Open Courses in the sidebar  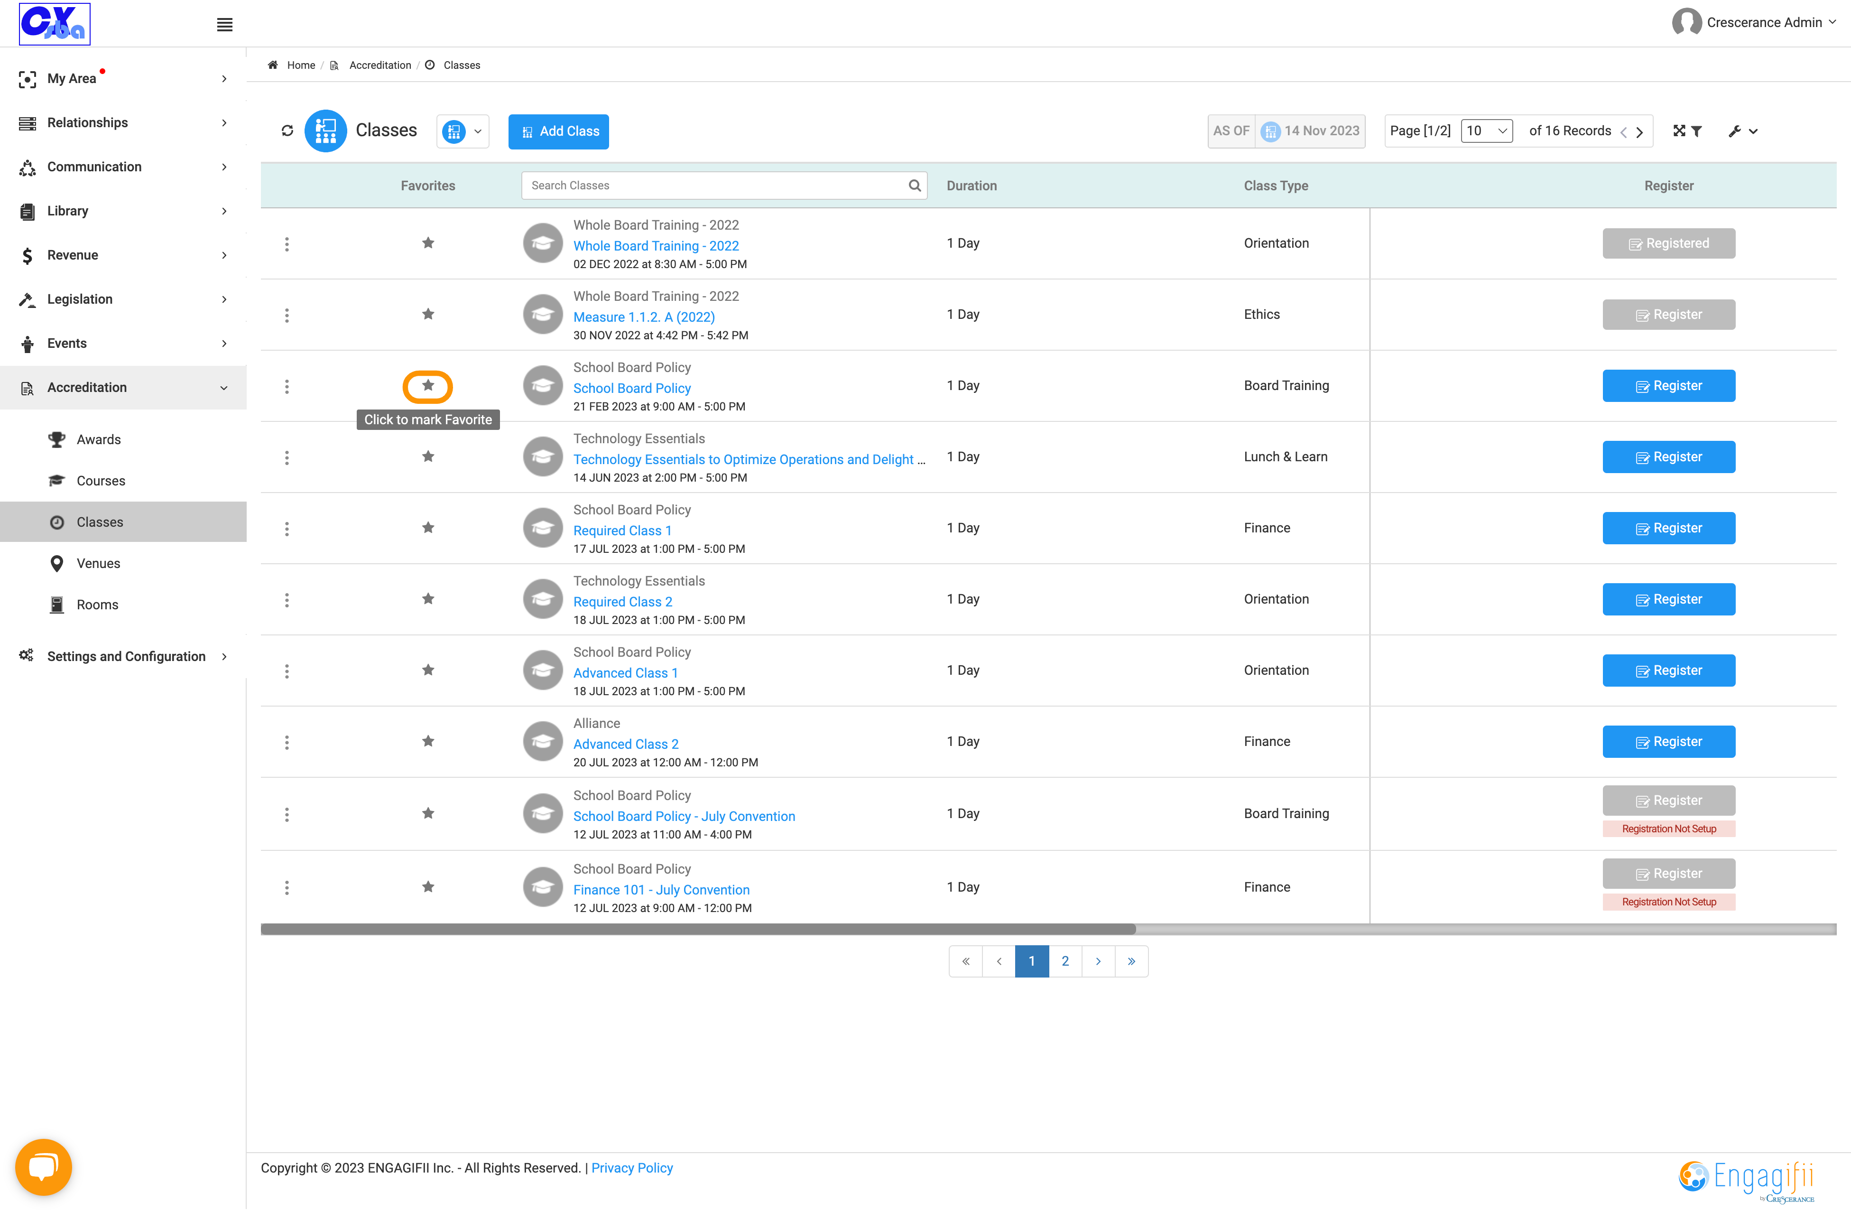point(100,481)
